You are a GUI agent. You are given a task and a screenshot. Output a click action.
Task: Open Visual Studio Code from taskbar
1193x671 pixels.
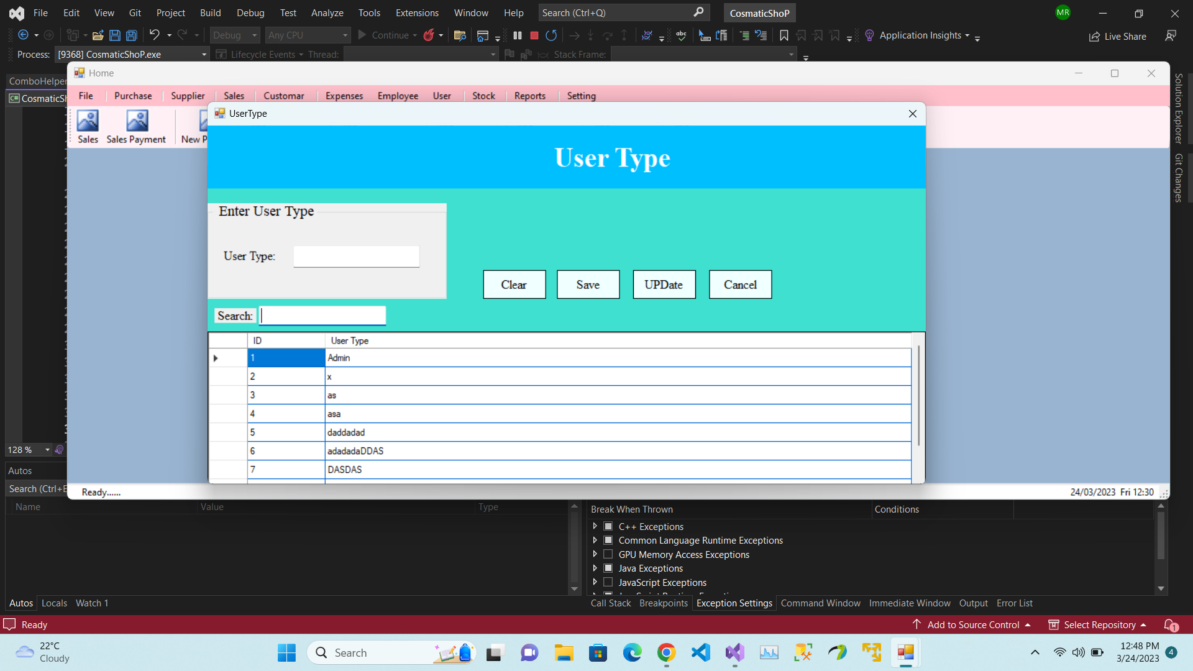coord(701,652)
